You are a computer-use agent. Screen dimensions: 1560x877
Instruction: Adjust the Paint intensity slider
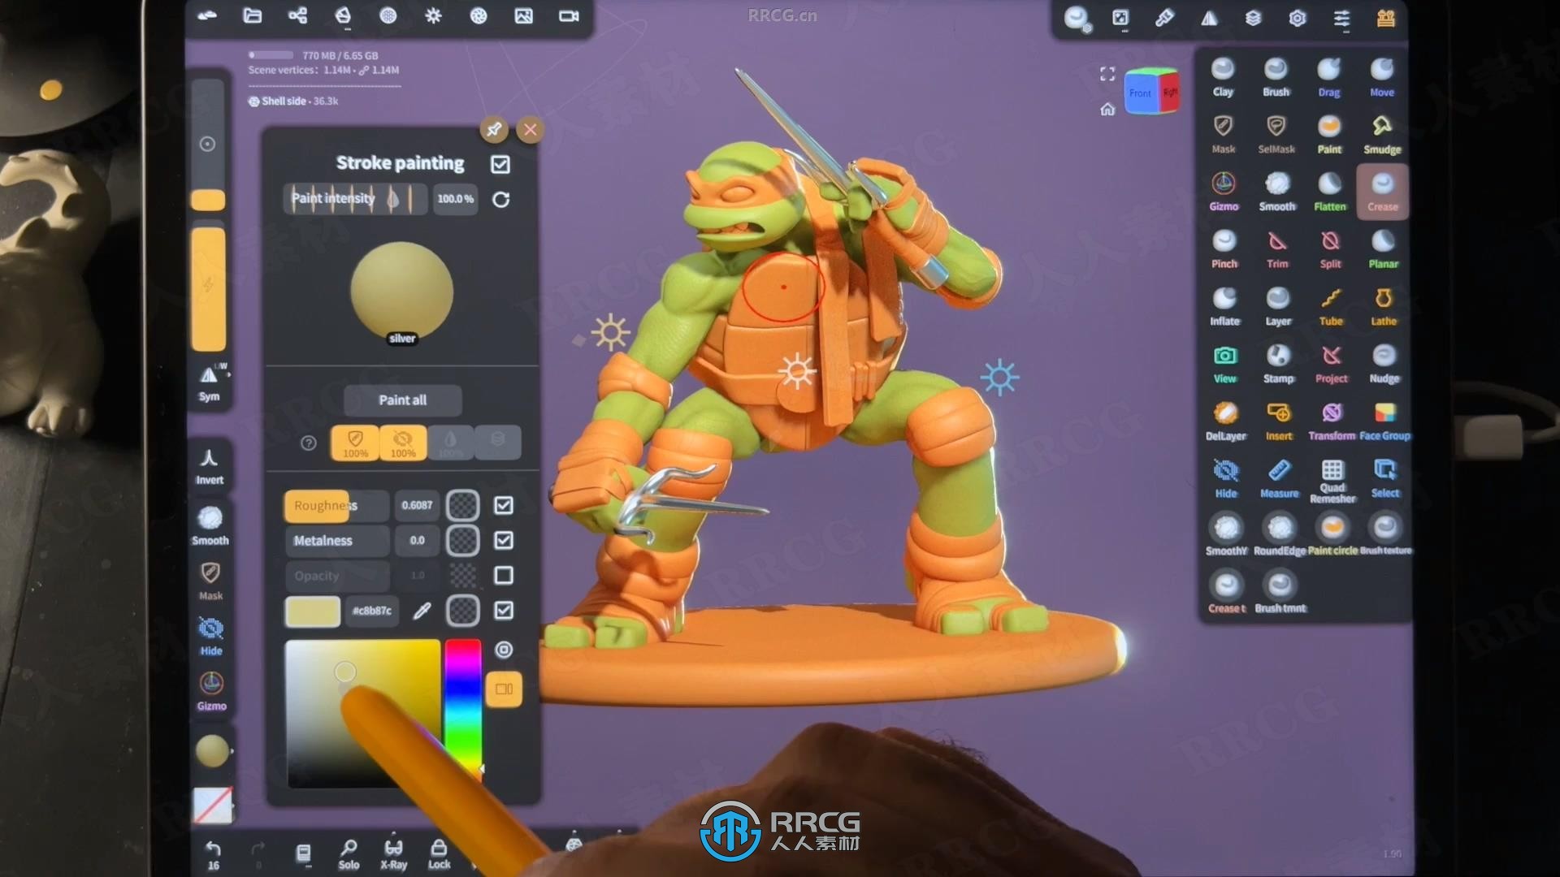click(355, 198)
